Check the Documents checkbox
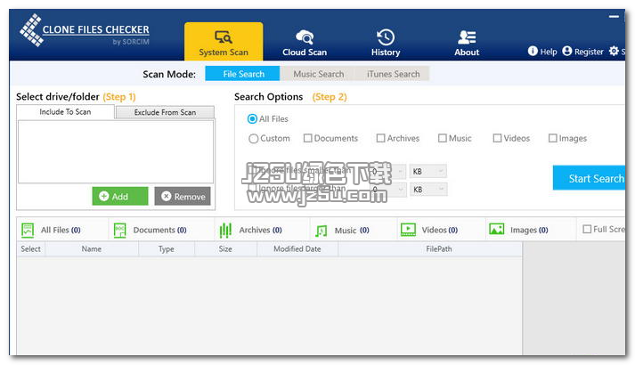635x365 pixels. [x=308, y=138]
